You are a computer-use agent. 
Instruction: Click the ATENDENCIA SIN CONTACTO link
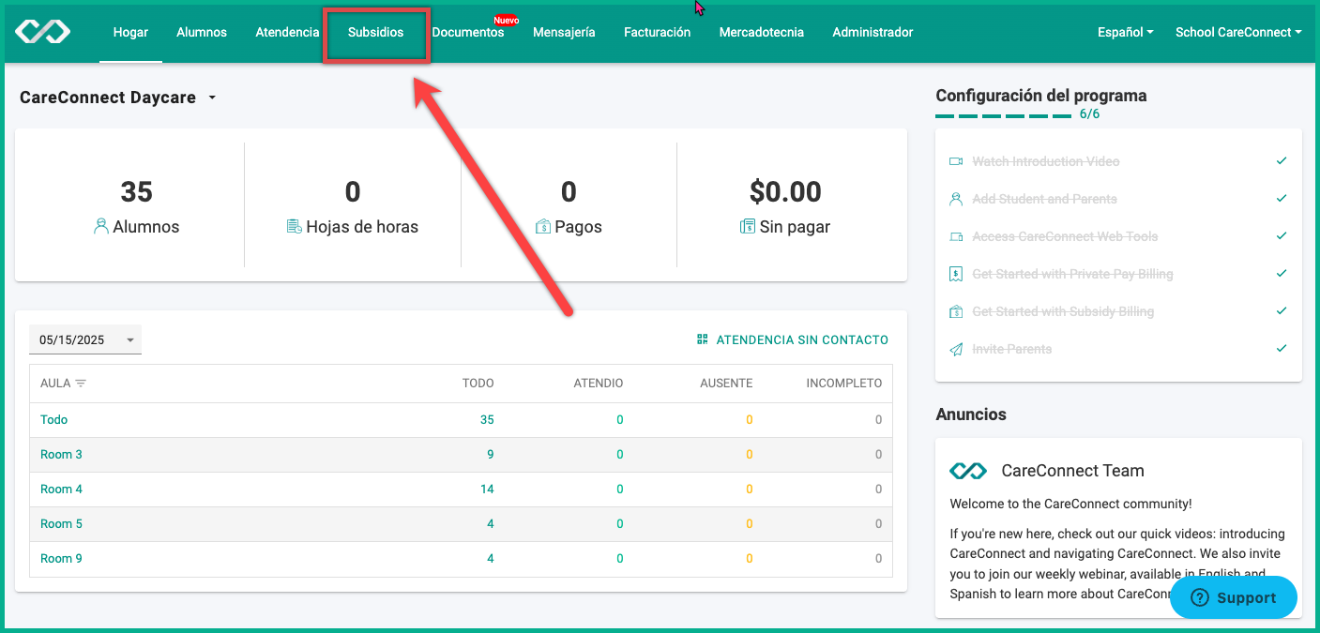pyautogui.click(x=793, y=339)
